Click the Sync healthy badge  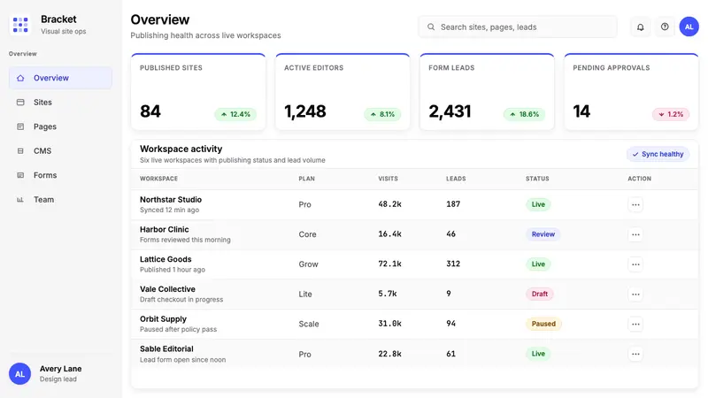tap(658, 154)
